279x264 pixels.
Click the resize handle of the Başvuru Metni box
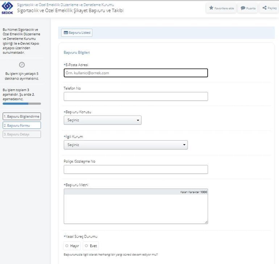[206, 222]
